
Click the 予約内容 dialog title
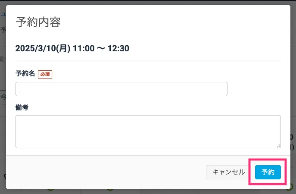38,22
